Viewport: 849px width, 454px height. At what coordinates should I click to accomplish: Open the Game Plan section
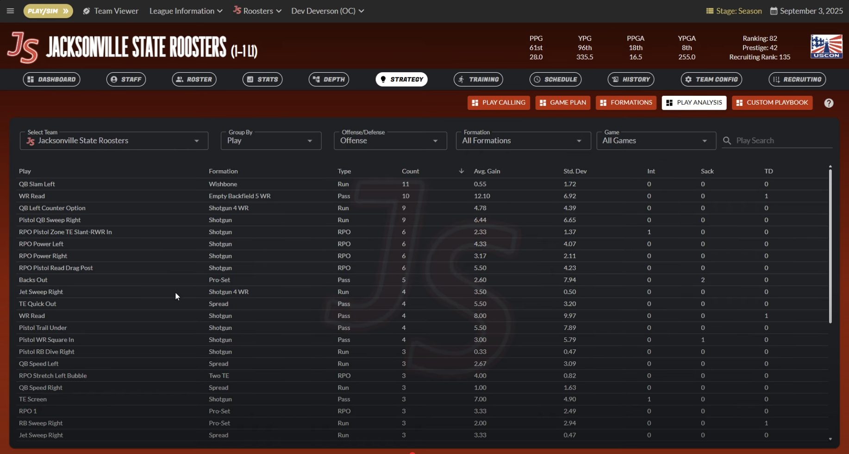click(x=563, y=103)
